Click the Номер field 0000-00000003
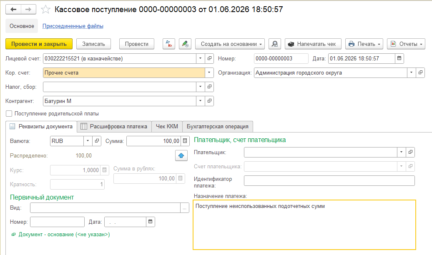The image size is (432, 255). pos(281,58)
